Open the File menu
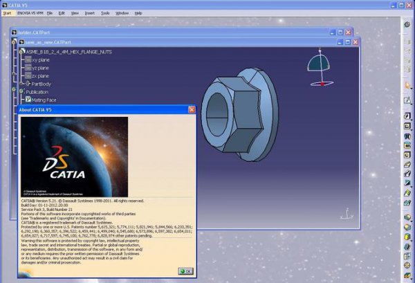 point(50,13)
